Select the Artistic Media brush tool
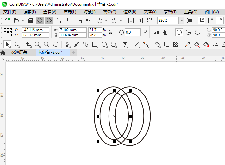Viewport: 225px width, 165px height. (77, 44)
